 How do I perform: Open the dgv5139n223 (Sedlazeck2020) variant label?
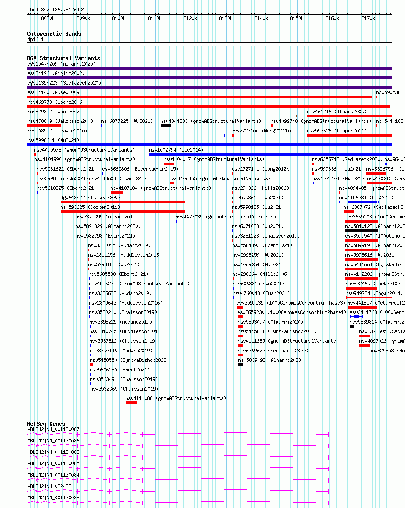pos(64,83)
